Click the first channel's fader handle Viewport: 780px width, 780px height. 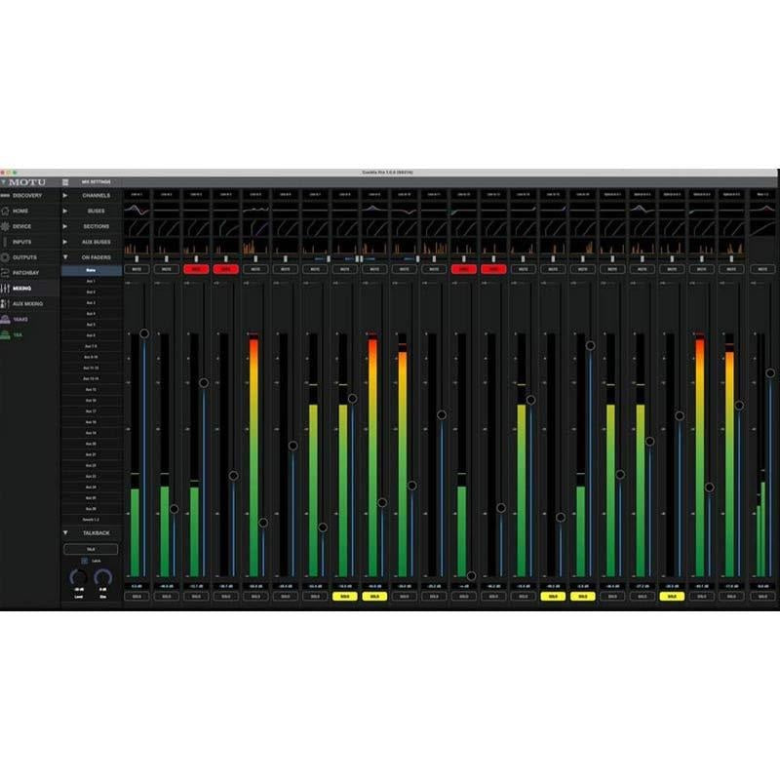point(144,333)
